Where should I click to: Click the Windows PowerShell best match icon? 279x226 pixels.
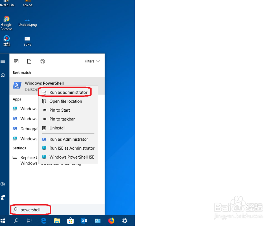click(17, 85)
